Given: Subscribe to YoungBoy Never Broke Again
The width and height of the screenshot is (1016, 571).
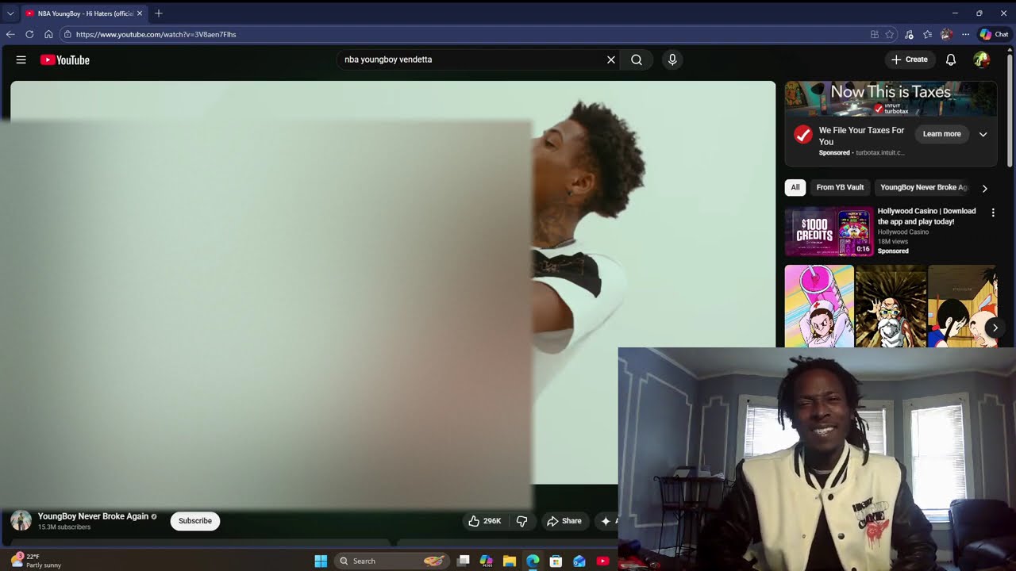Looking at the screenshot, I should click(195, 521).
